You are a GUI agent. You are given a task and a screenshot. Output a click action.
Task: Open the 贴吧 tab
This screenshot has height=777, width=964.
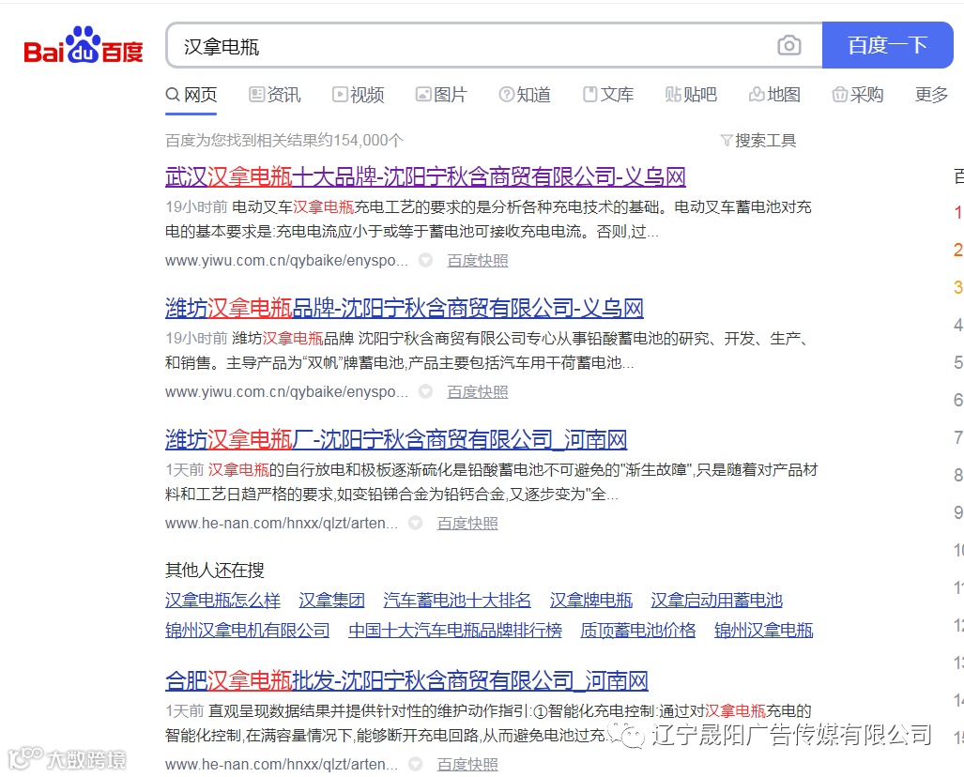[x=691, y=96]
